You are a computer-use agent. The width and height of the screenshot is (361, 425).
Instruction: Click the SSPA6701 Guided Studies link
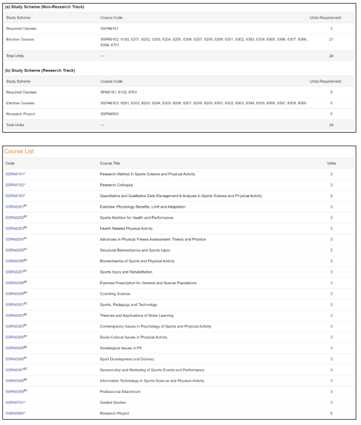click(x=15, y=403)
